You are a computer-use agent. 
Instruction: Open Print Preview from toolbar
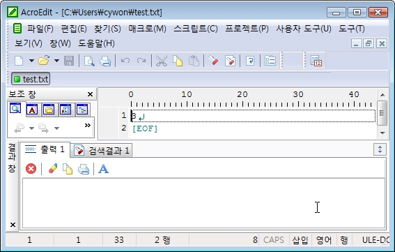click(89, 61)
